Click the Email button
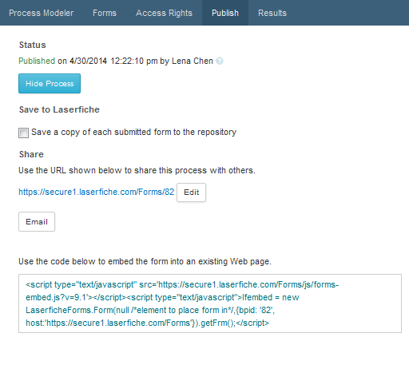 [x=37, y=221]
